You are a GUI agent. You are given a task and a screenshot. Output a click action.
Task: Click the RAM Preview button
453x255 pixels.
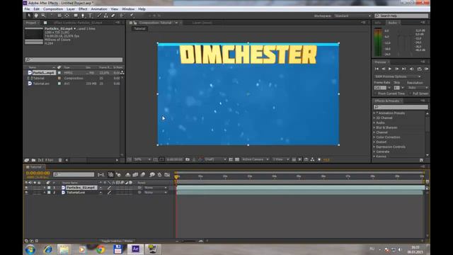point(426,69)
